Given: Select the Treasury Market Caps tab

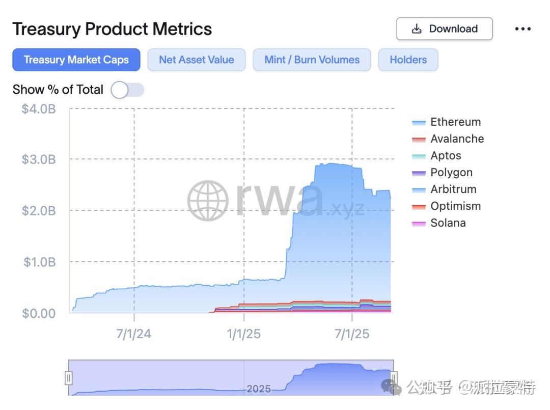Looking at the screenshot, I should coord(76,60).
